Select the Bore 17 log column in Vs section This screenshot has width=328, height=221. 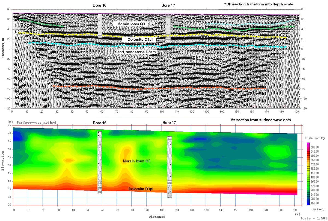pyautogui.click(x=169, y=167)
